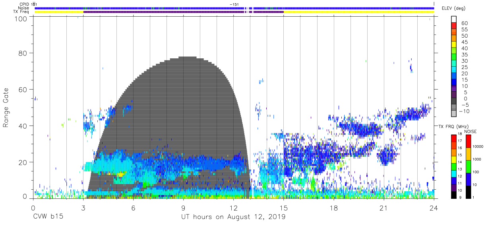
Task: Select the 25 label on the elevation colorbar
Action: (x=465, y=67)
